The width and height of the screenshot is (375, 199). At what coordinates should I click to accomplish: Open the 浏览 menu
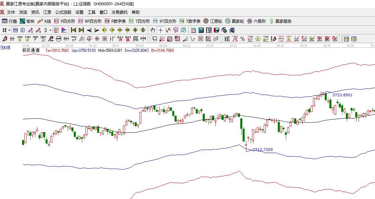[23, 12]
